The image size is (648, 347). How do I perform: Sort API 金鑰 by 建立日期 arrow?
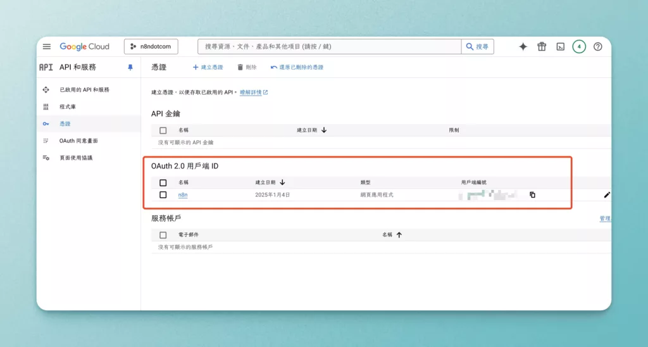tap(324, 130)
